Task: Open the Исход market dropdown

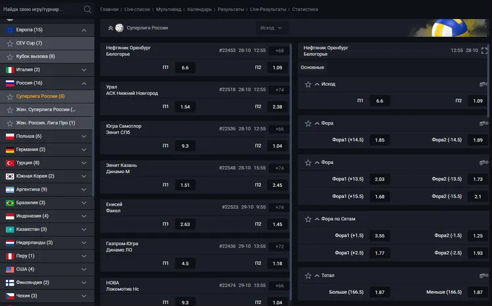Action: [272, 28]
